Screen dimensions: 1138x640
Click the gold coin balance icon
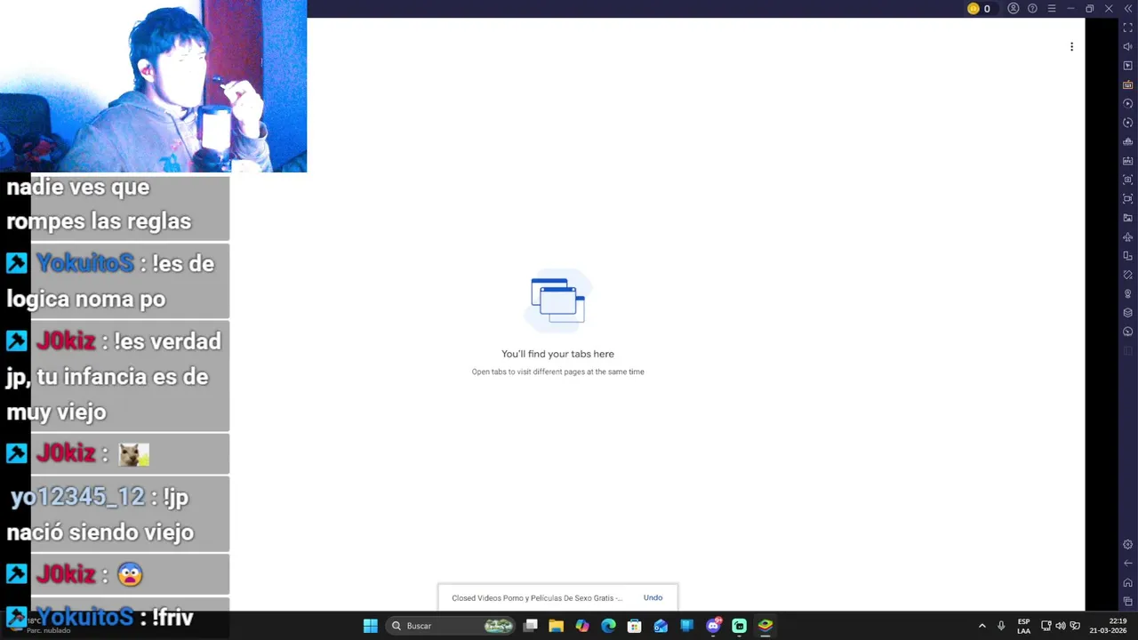click(973, 8)
